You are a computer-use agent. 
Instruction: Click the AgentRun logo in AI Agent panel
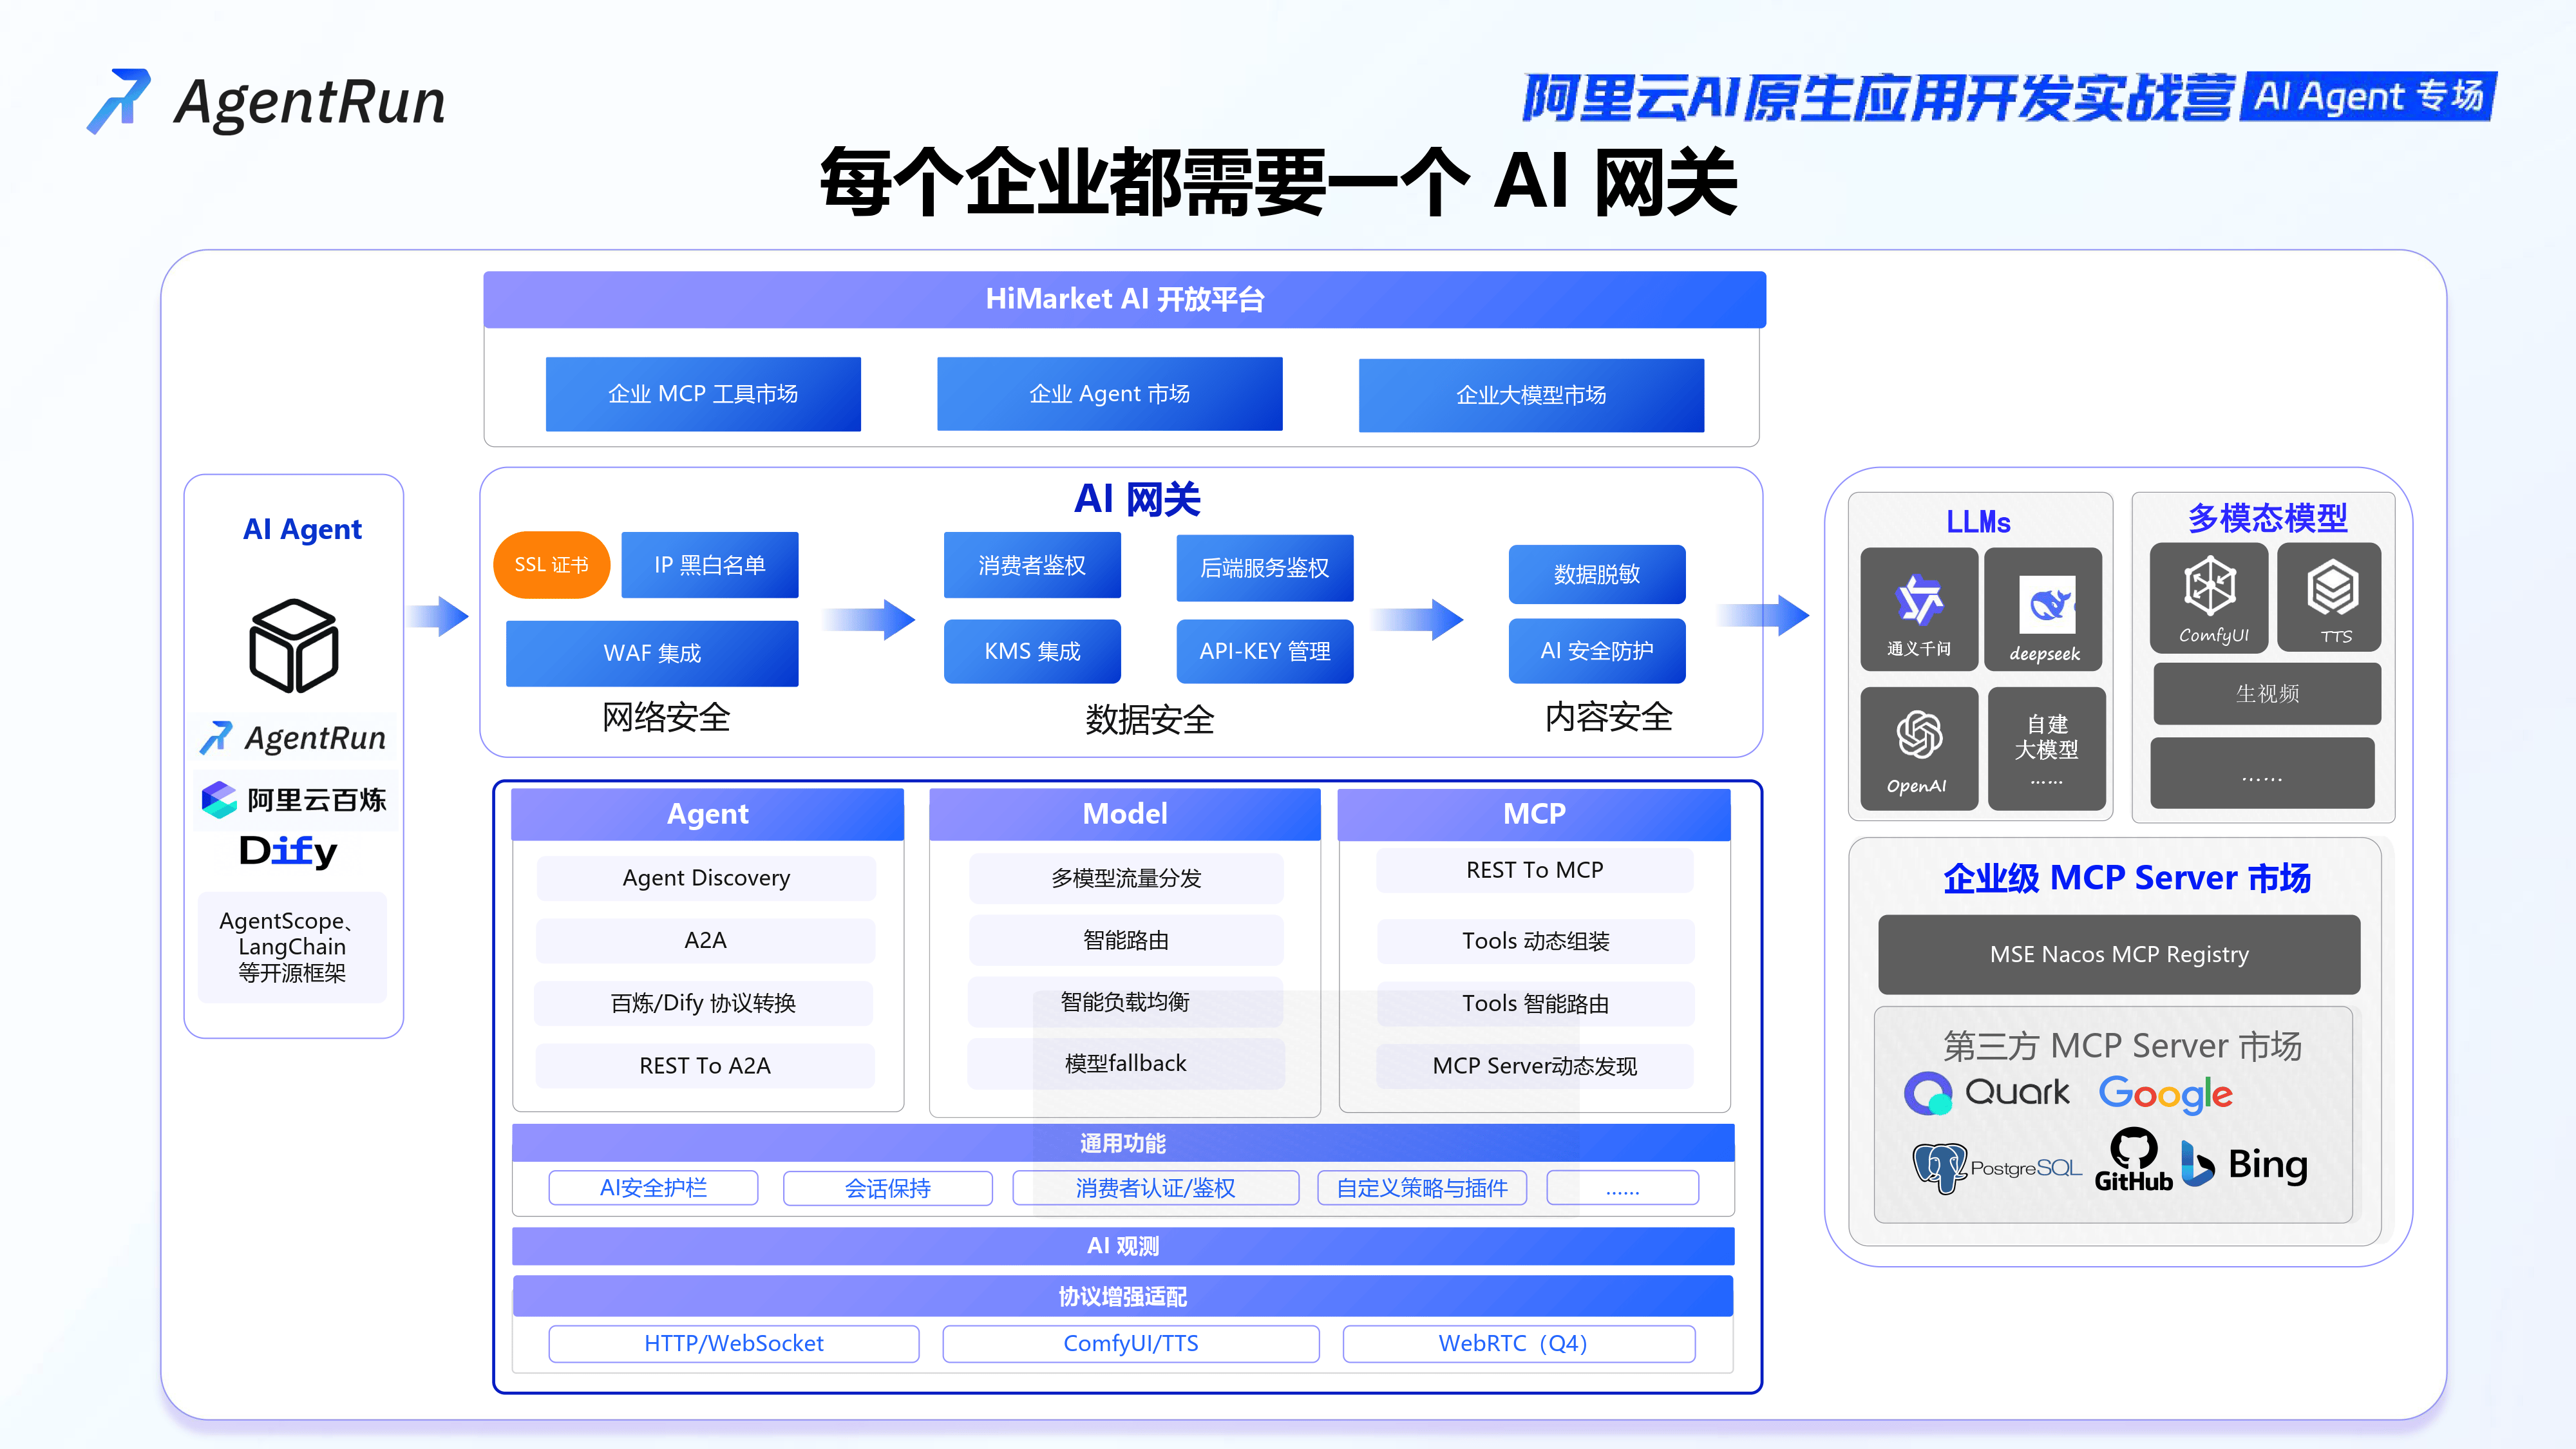[293, 738]
